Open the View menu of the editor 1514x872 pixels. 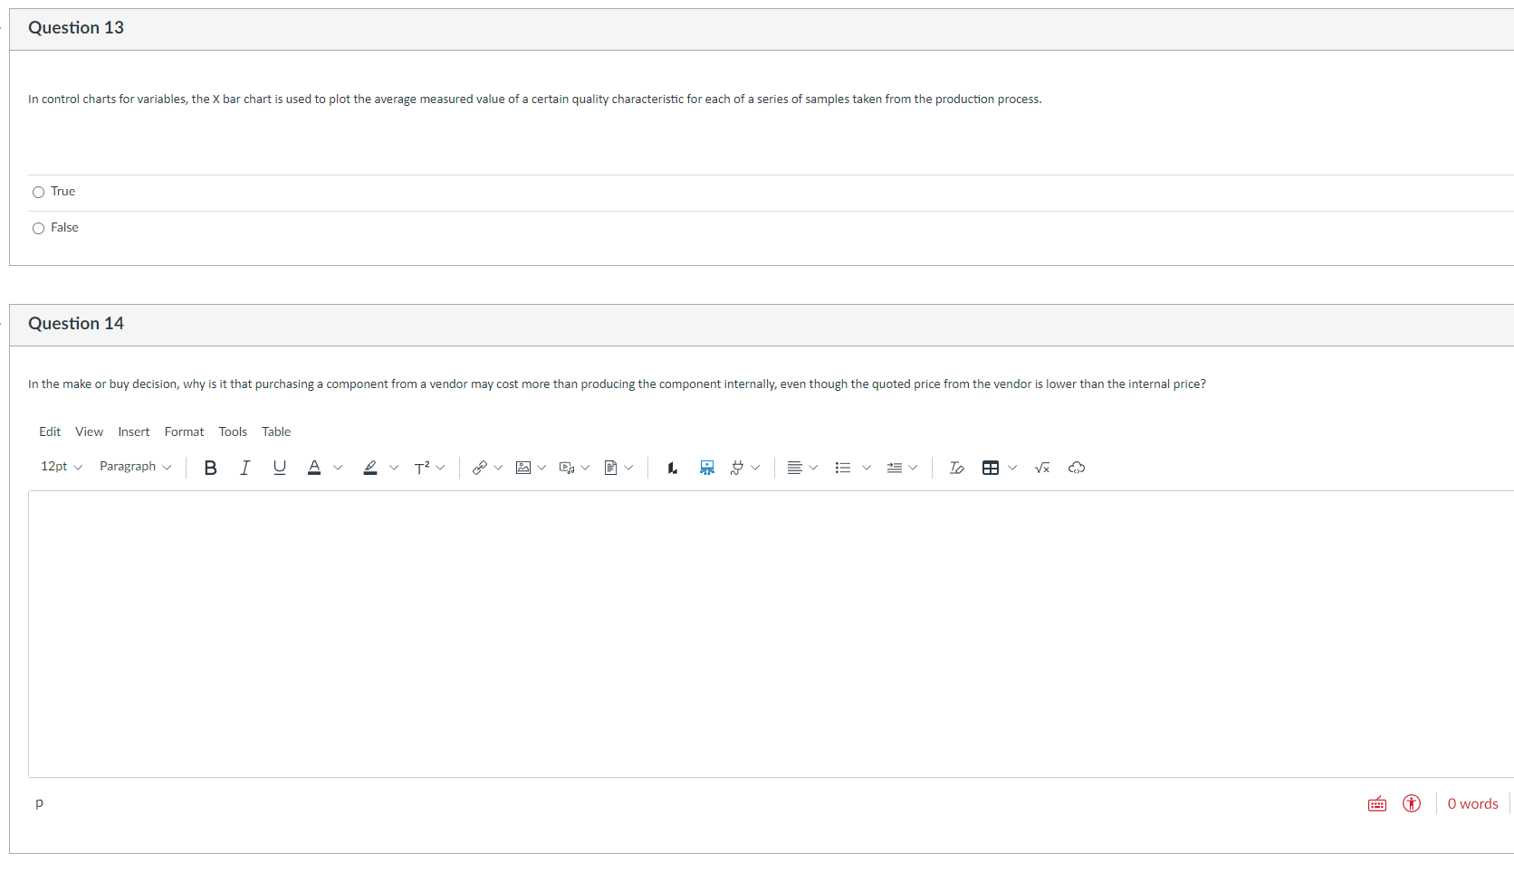(x=89, y=432)
